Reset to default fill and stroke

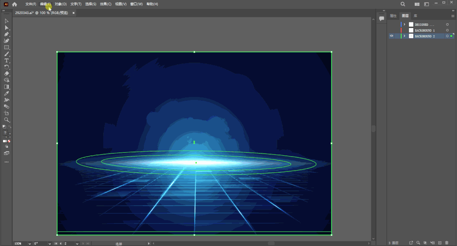(4, 127)
